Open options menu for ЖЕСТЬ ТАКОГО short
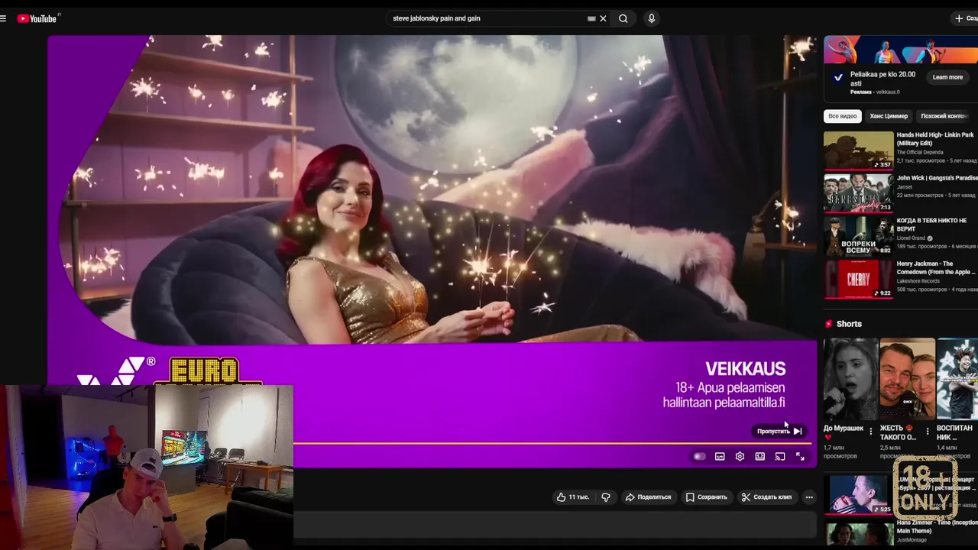This screenshot has height=550, width=978. click(x=928, y=432)
